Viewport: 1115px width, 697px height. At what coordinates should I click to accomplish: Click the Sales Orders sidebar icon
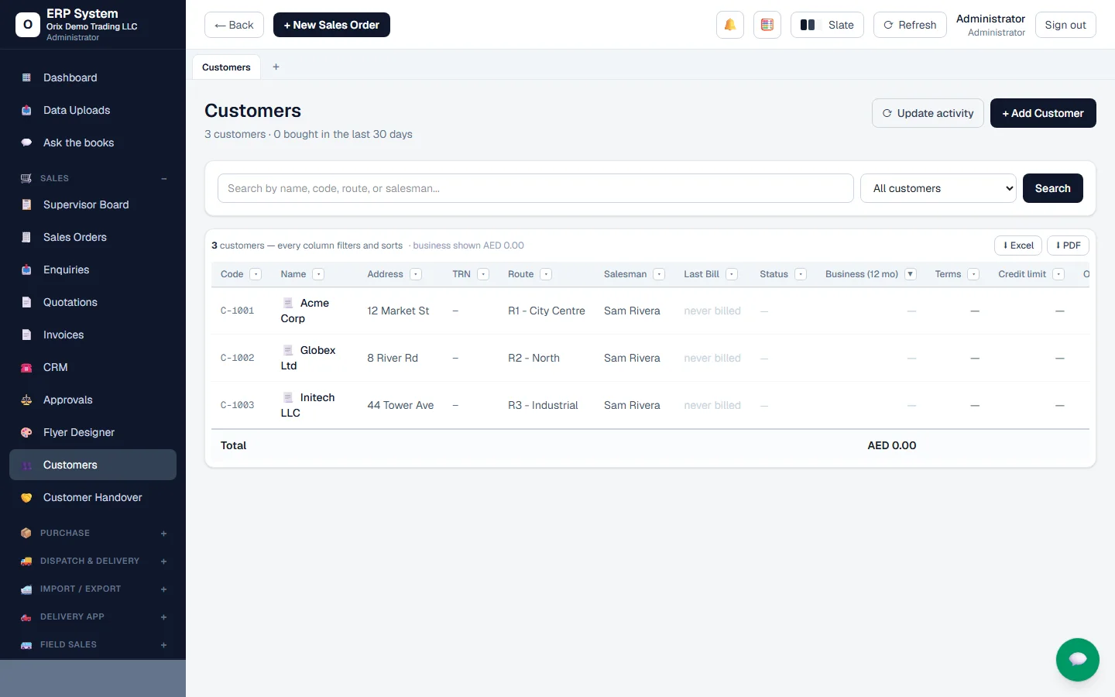coord(26,237)
